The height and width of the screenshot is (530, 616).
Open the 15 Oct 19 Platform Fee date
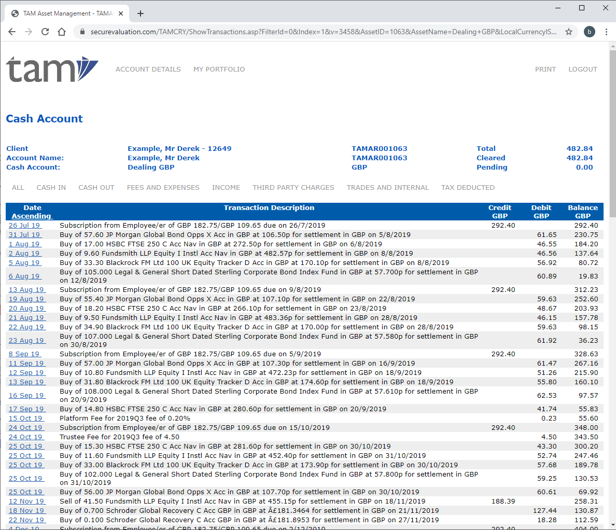click(26, 419)
